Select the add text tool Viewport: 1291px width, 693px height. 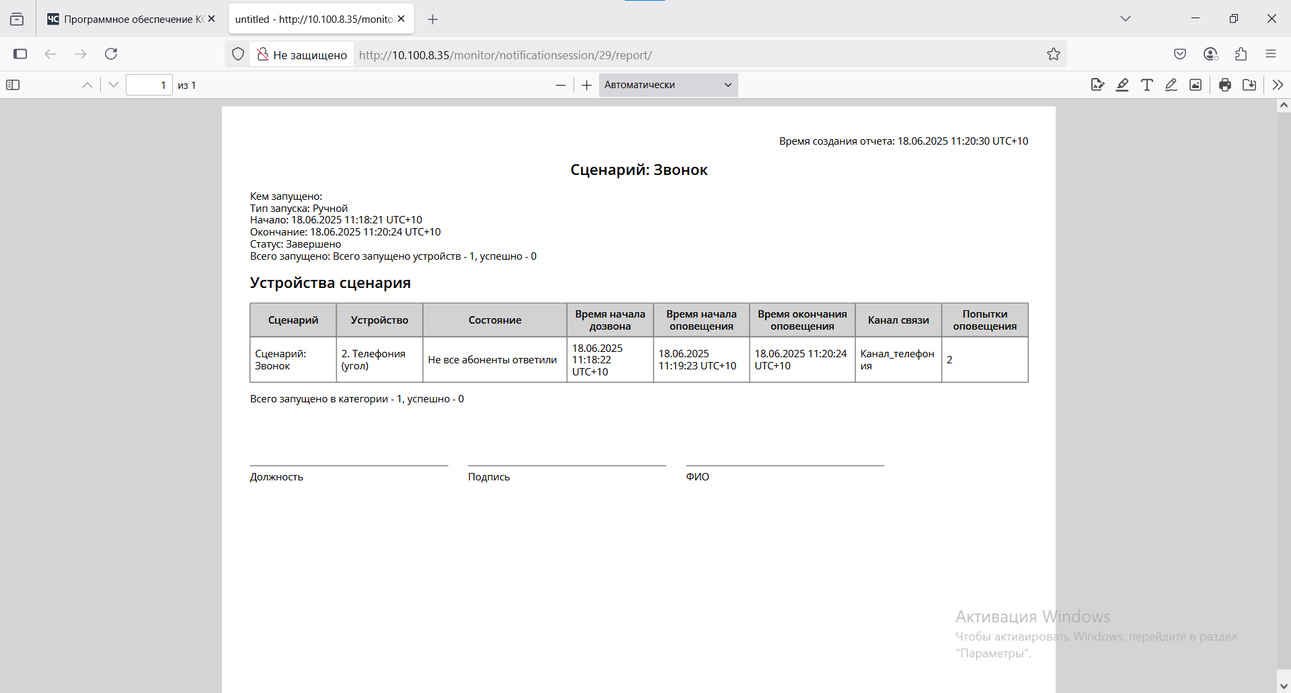click(x=1147, y=85)
